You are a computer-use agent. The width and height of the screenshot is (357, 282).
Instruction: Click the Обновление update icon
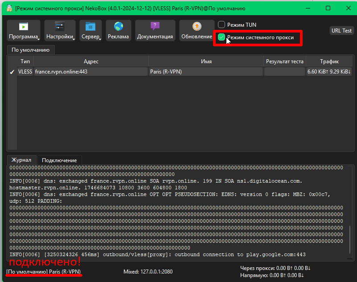[197, 27]
